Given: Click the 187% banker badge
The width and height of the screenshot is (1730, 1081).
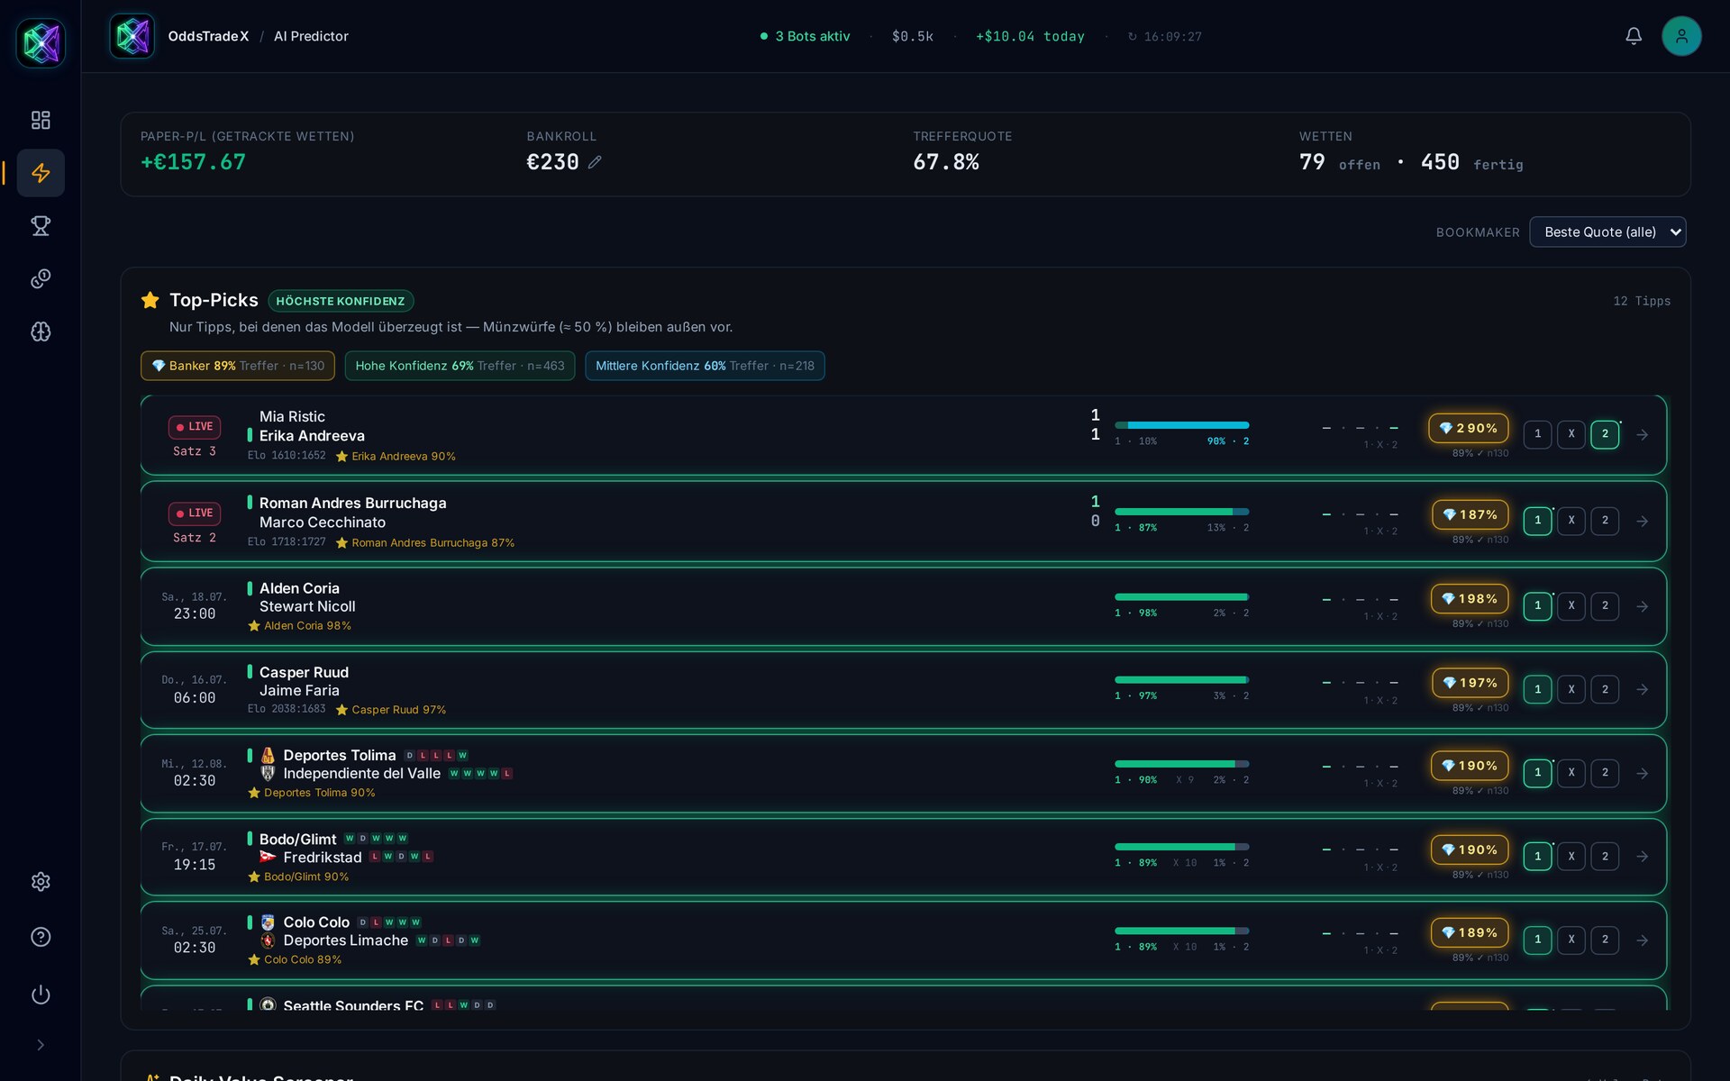Looking at the screenshot, I should [1470, 514].
